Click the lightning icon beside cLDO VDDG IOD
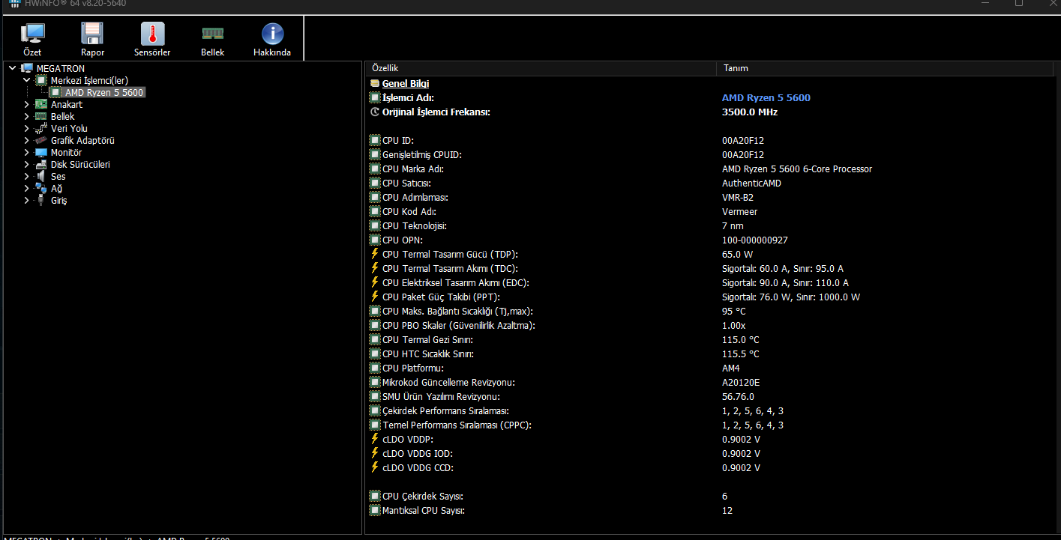 coord(375,453)
